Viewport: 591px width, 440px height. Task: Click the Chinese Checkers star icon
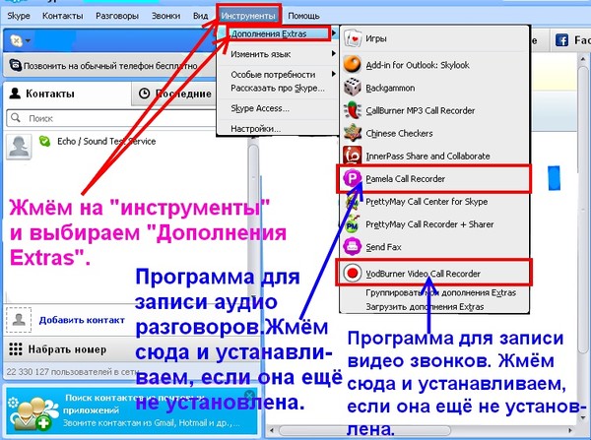[353, 133]
